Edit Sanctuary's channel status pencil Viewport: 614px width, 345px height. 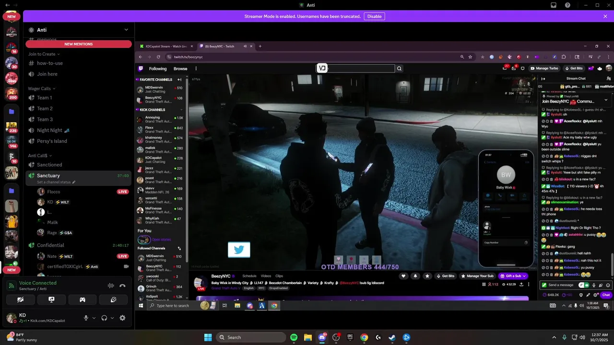(x=74, y=182)
